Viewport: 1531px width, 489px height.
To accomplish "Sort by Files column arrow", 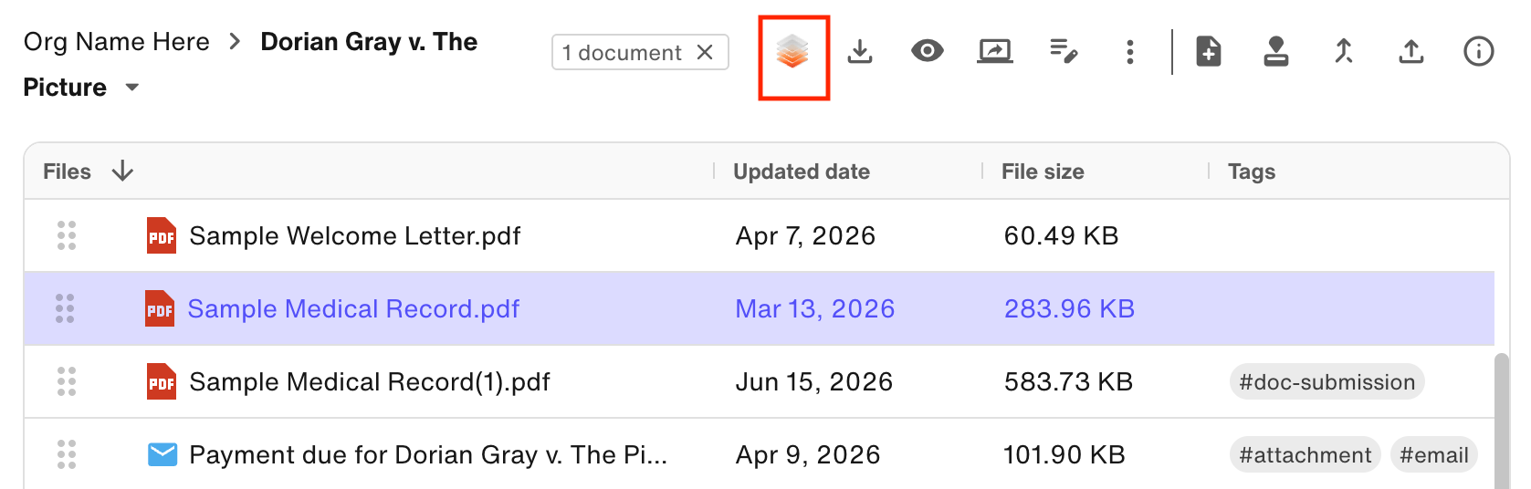I will [122, 171].
